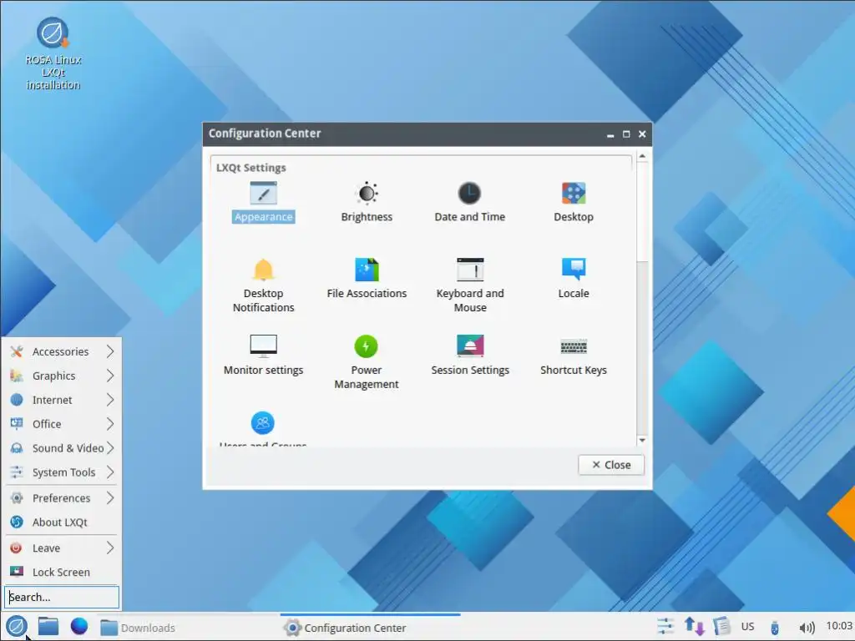The height and width of the screenshot is (641, 855).
Task: Click the menu Search field
Action: (x=62, y=597)
